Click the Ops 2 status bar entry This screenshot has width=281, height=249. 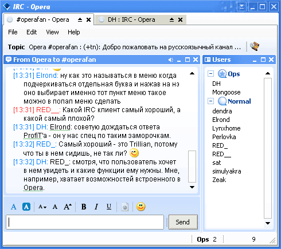(x=206, y=239)
